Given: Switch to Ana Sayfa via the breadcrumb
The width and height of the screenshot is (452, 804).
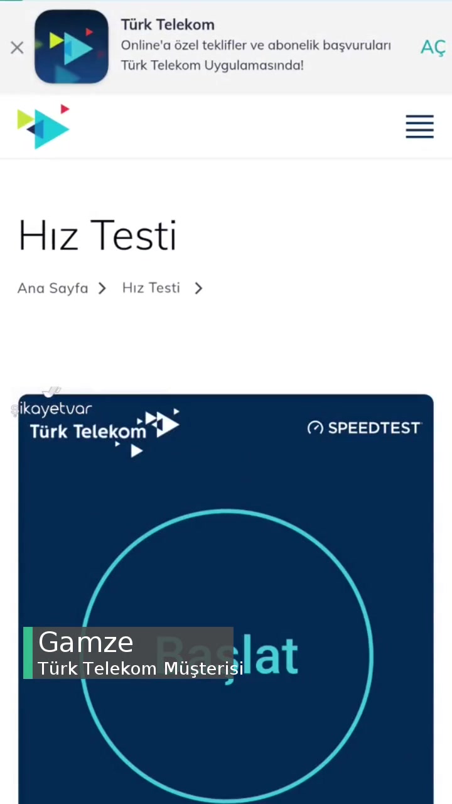Looking at the screenshot, I should pos(53,288).
